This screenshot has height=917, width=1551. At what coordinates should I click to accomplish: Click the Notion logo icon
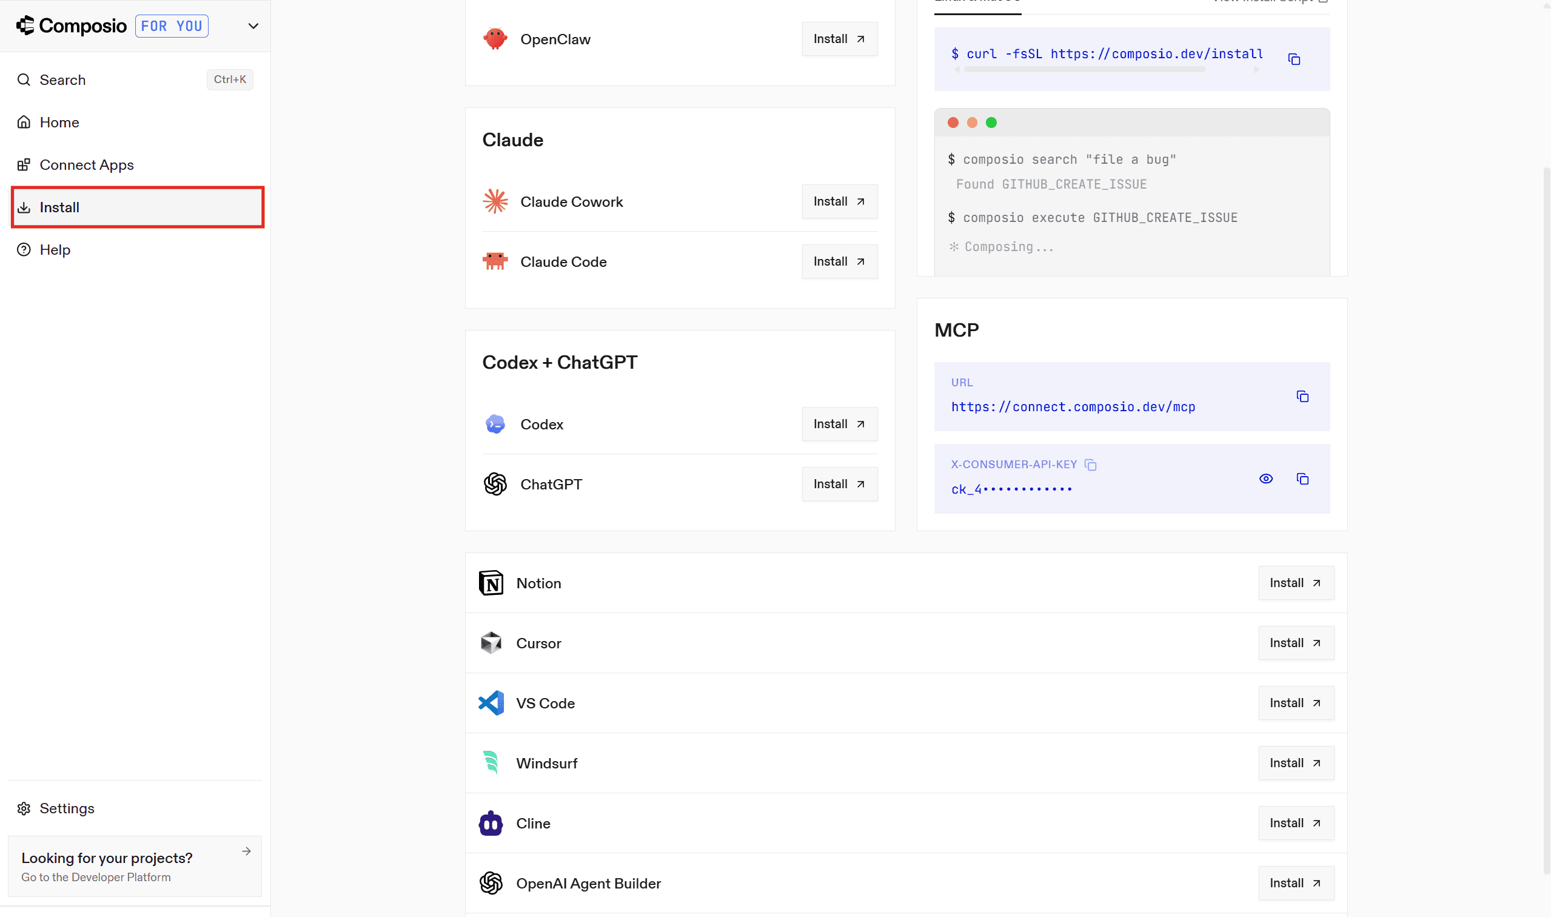[x=491, y=583]
